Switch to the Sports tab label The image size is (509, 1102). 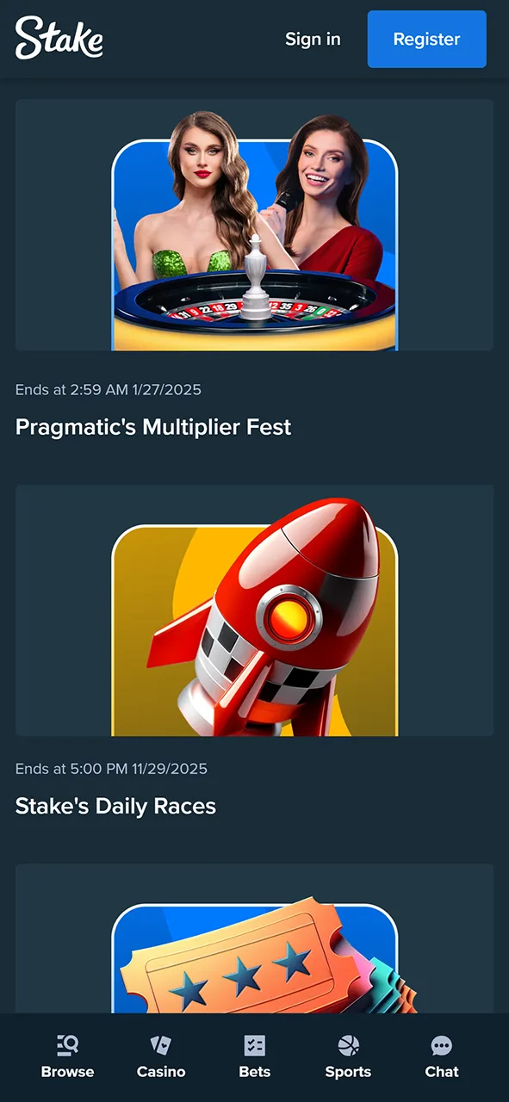tap(348, 1072)
